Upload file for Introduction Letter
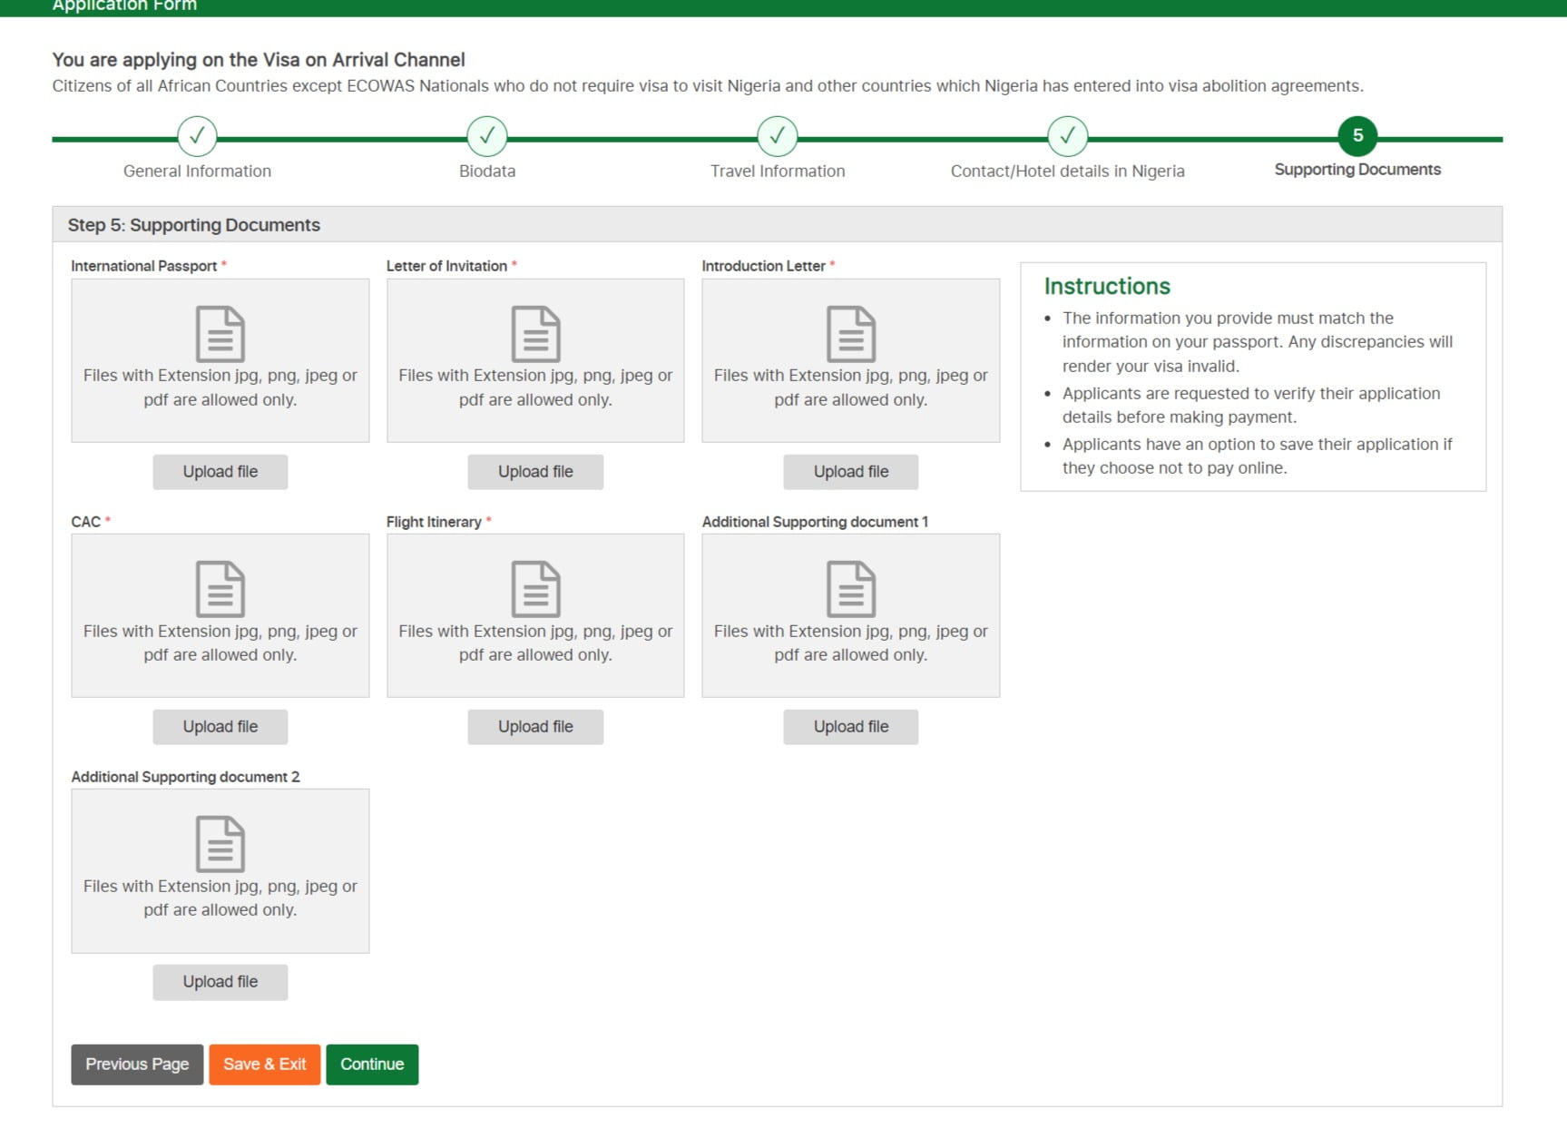1567x1148 pixels. 850,472
